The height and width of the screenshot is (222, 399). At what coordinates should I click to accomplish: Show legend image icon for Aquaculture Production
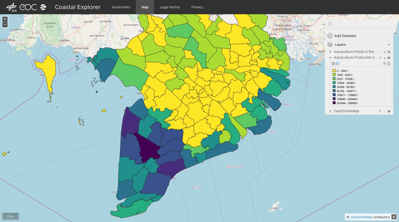(x=338, y=64)
